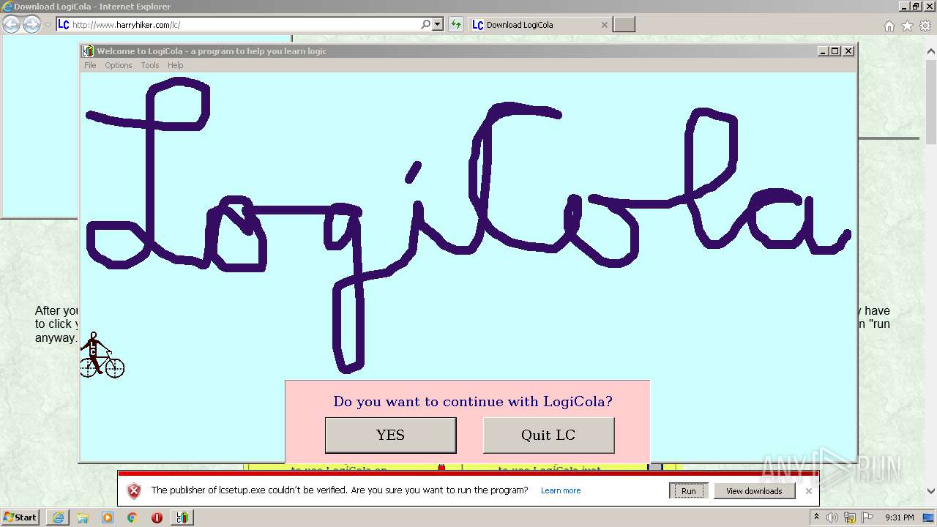Launch Opera from the taskbar
The width and height of the screenshot is (937, 527).
coord(157,517)
